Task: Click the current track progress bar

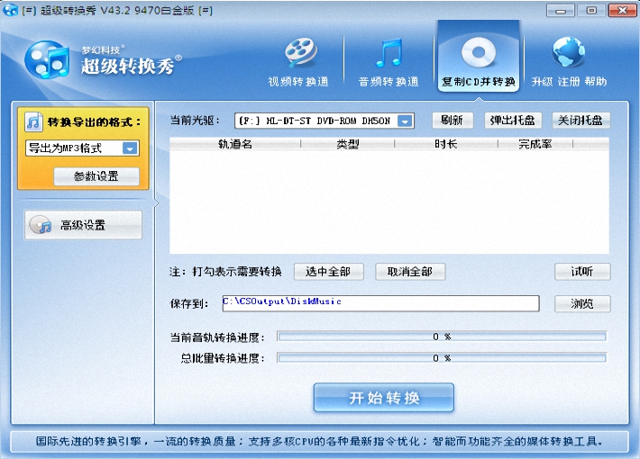Action: pyautogui.click(x=441, y=337)
